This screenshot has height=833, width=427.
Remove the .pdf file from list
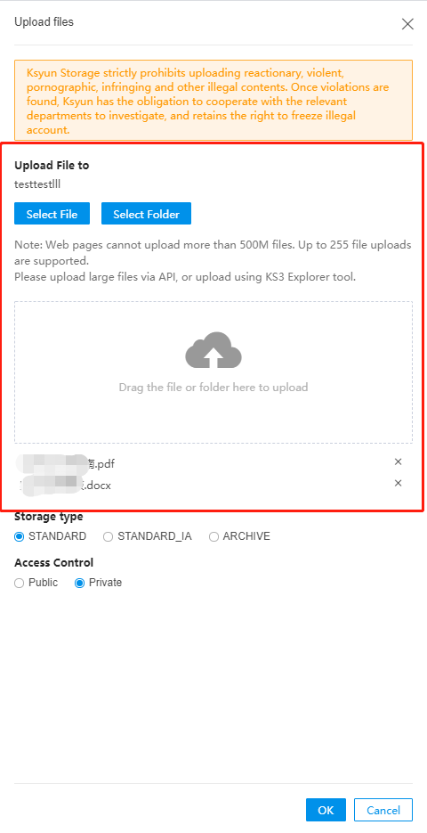[398, 461]
